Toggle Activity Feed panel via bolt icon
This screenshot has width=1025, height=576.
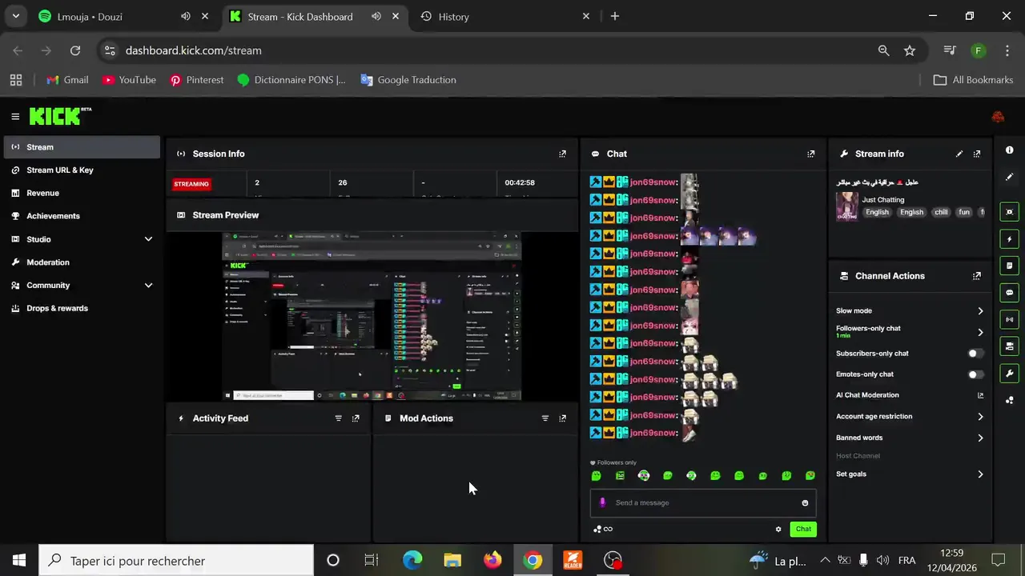[1009, 239]
